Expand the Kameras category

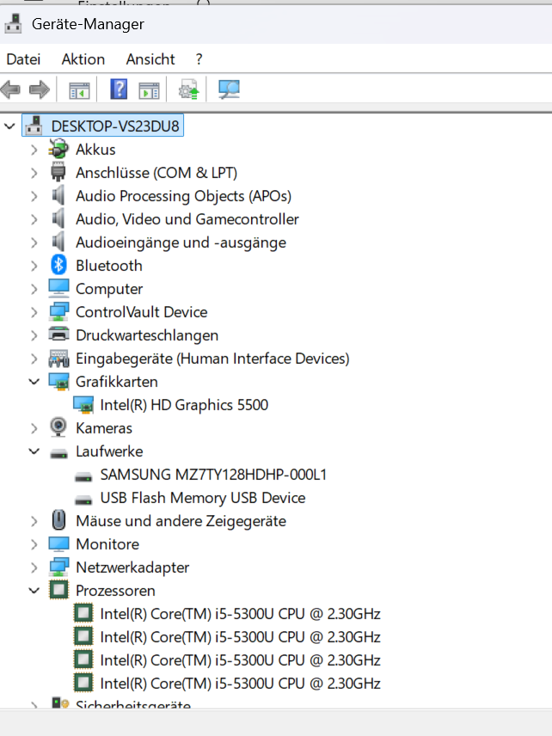pos(34,428)
